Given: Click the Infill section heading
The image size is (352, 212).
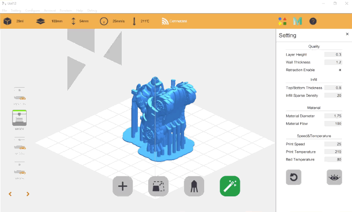Looking at the screenshot, I should [x=314, y=80].
